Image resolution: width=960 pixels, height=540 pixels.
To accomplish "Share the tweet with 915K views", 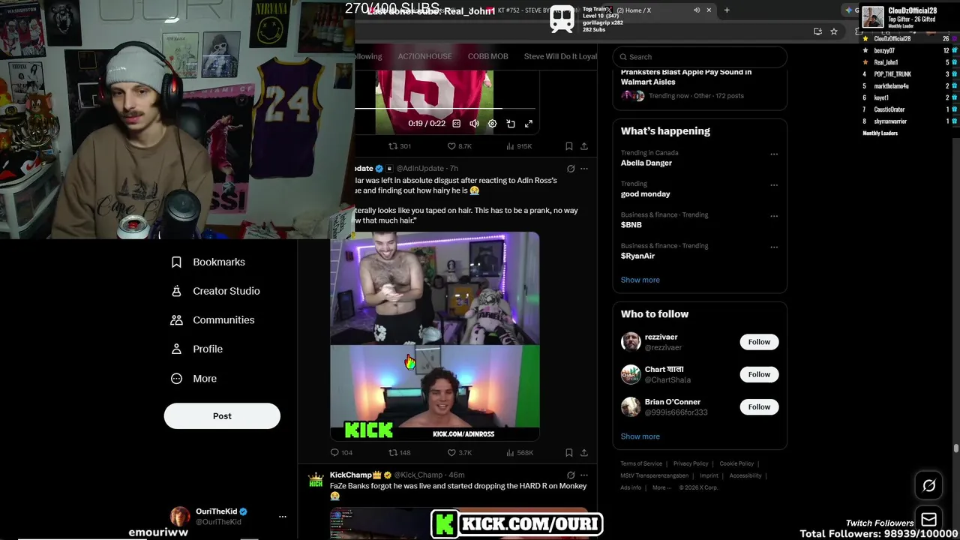I will coord(584,146).
